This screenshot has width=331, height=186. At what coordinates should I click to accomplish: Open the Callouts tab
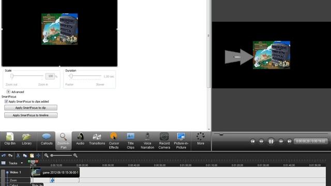point(47,139)
